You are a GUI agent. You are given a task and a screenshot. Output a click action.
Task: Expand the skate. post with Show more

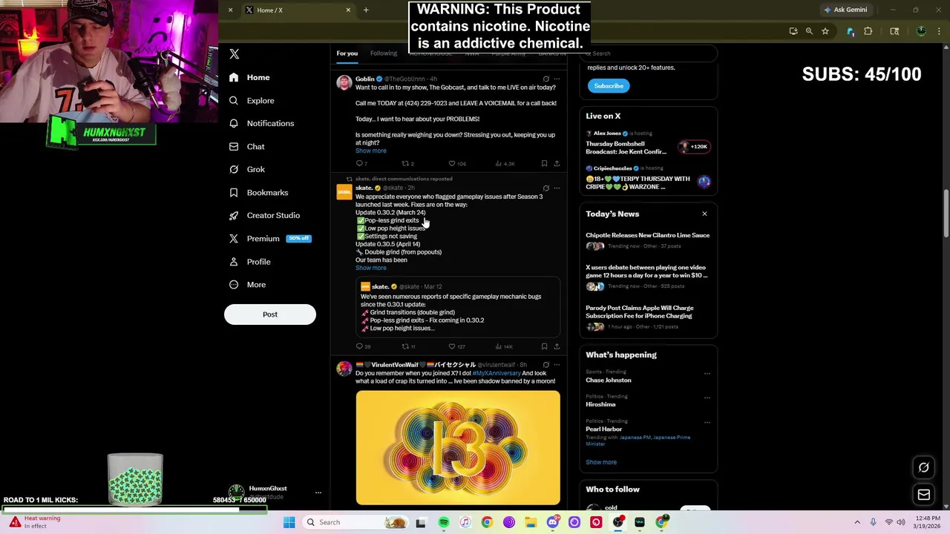coord(370,268)
